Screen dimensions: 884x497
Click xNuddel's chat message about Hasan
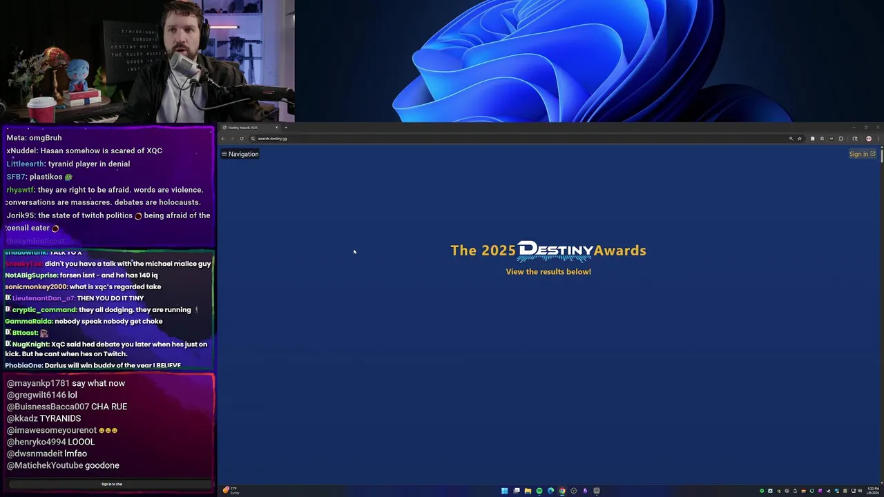point(84,150)
